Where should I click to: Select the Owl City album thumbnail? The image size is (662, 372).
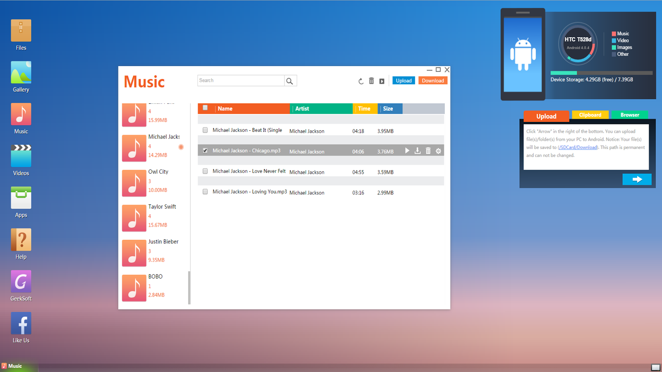[x=134, y=183]
